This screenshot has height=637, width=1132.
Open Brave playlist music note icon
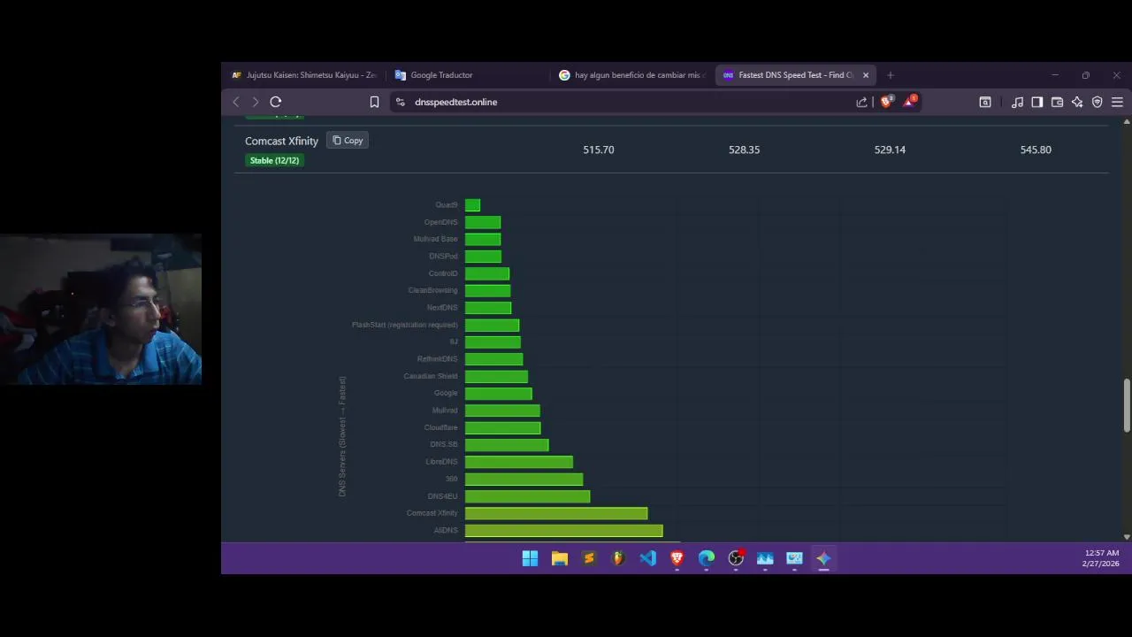click(1018, 102)
